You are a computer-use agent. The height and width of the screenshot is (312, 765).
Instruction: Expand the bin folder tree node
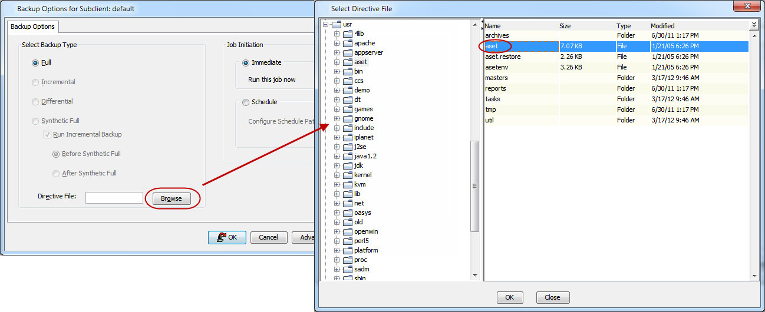tap(337, 72)
